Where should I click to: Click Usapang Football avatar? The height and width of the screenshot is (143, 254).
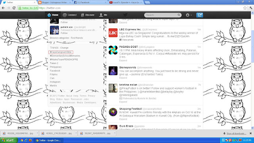point(113,112)
